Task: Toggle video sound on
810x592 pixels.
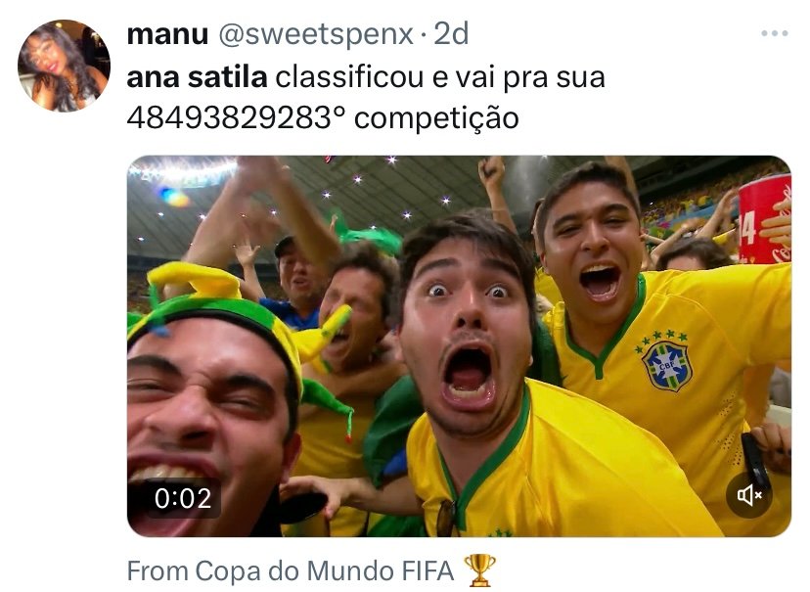Action: 749,495
